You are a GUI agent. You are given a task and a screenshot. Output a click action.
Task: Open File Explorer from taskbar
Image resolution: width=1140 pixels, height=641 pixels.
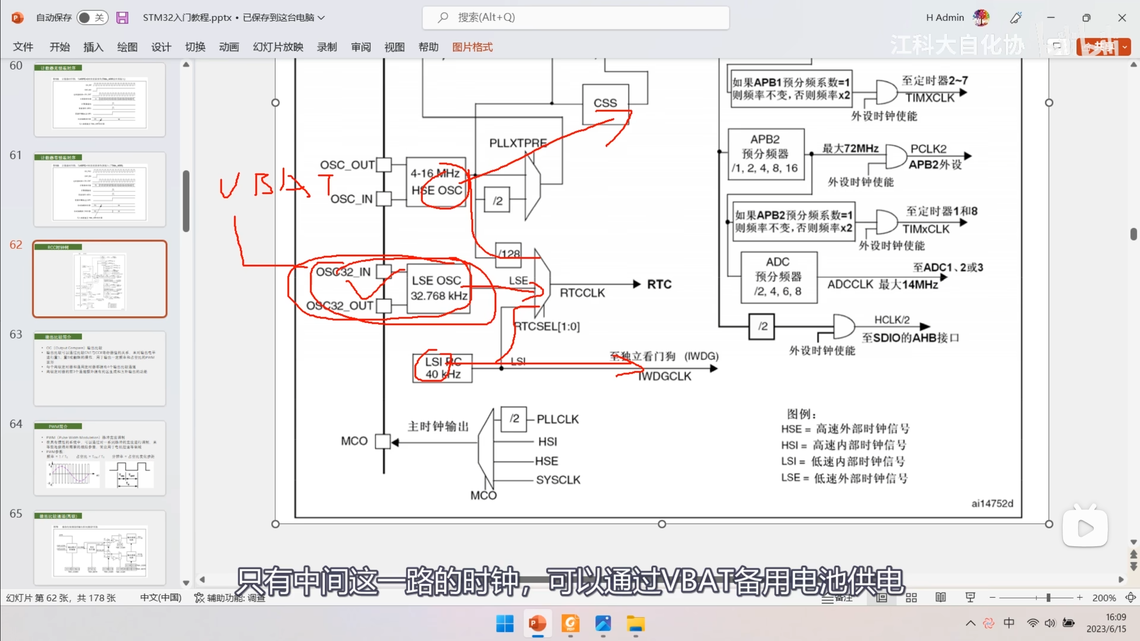coord(635,624)
